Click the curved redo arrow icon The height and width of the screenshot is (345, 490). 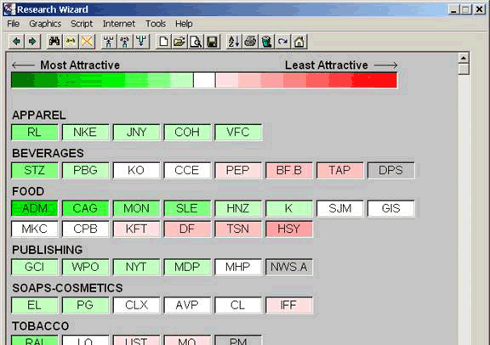(x=282, y=42)
